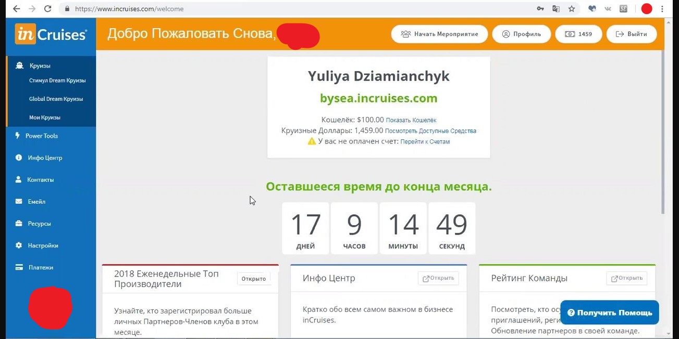The image size is (679, 339).
Task: Open Контакты using the person icon
Action: pyautogui.click(x=18, y=179)
